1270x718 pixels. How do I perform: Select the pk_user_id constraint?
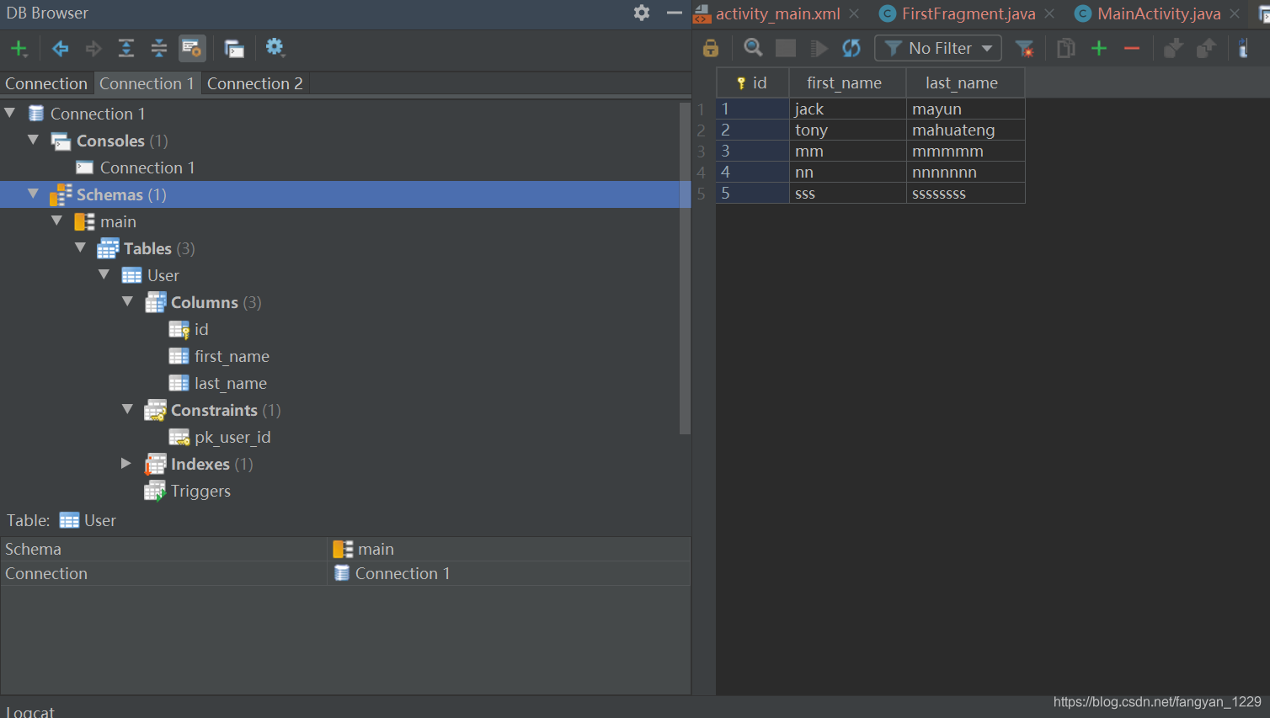232,437
